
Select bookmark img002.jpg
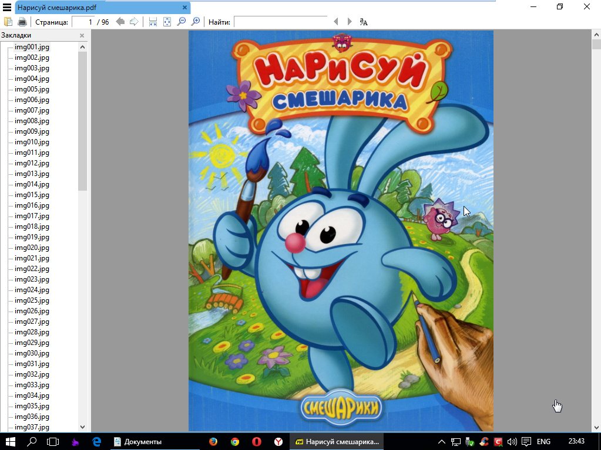pyautogui.click(x=32, y=57)
